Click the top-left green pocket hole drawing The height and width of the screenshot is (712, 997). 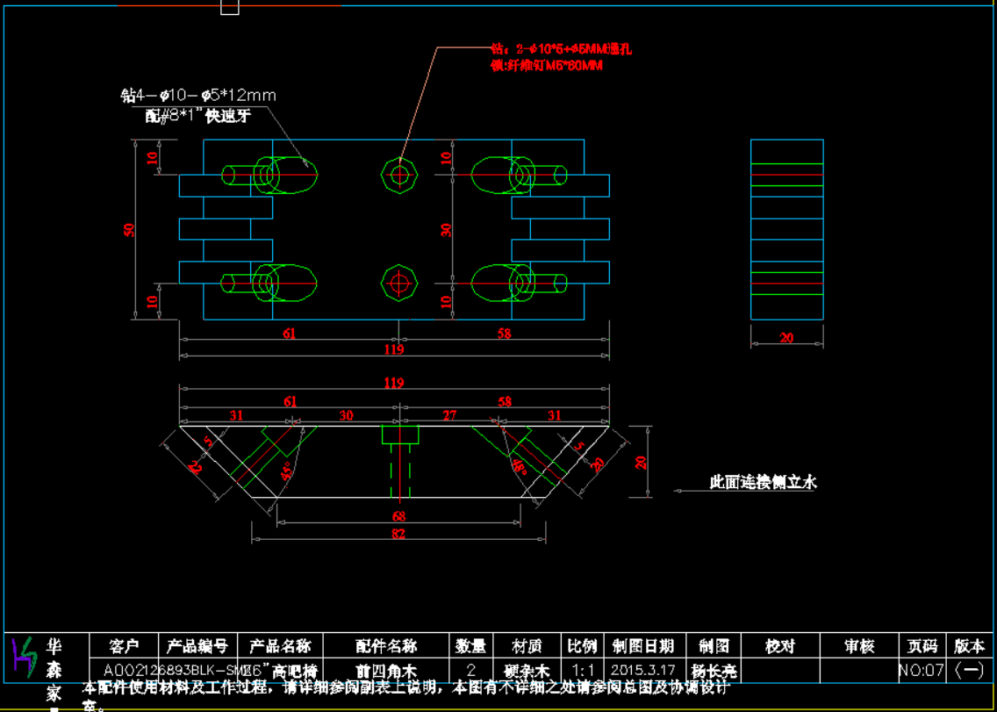[x=272, y=175]
